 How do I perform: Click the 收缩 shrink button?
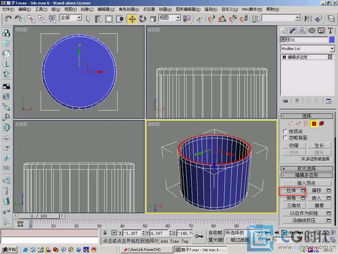click(x=294, y=145)
